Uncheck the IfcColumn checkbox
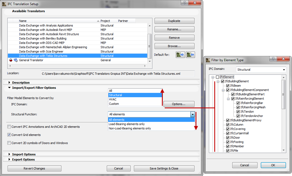292x176 pixels. coord(228,125)
